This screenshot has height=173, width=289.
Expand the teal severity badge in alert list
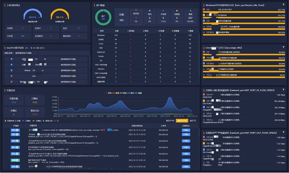click(x=15, y=160)
